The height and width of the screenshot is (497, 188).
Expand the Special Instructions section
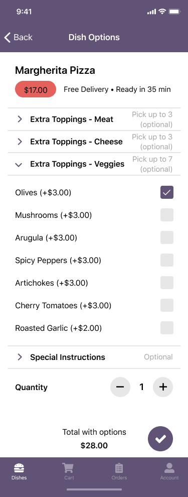click(x=94, y=357)
